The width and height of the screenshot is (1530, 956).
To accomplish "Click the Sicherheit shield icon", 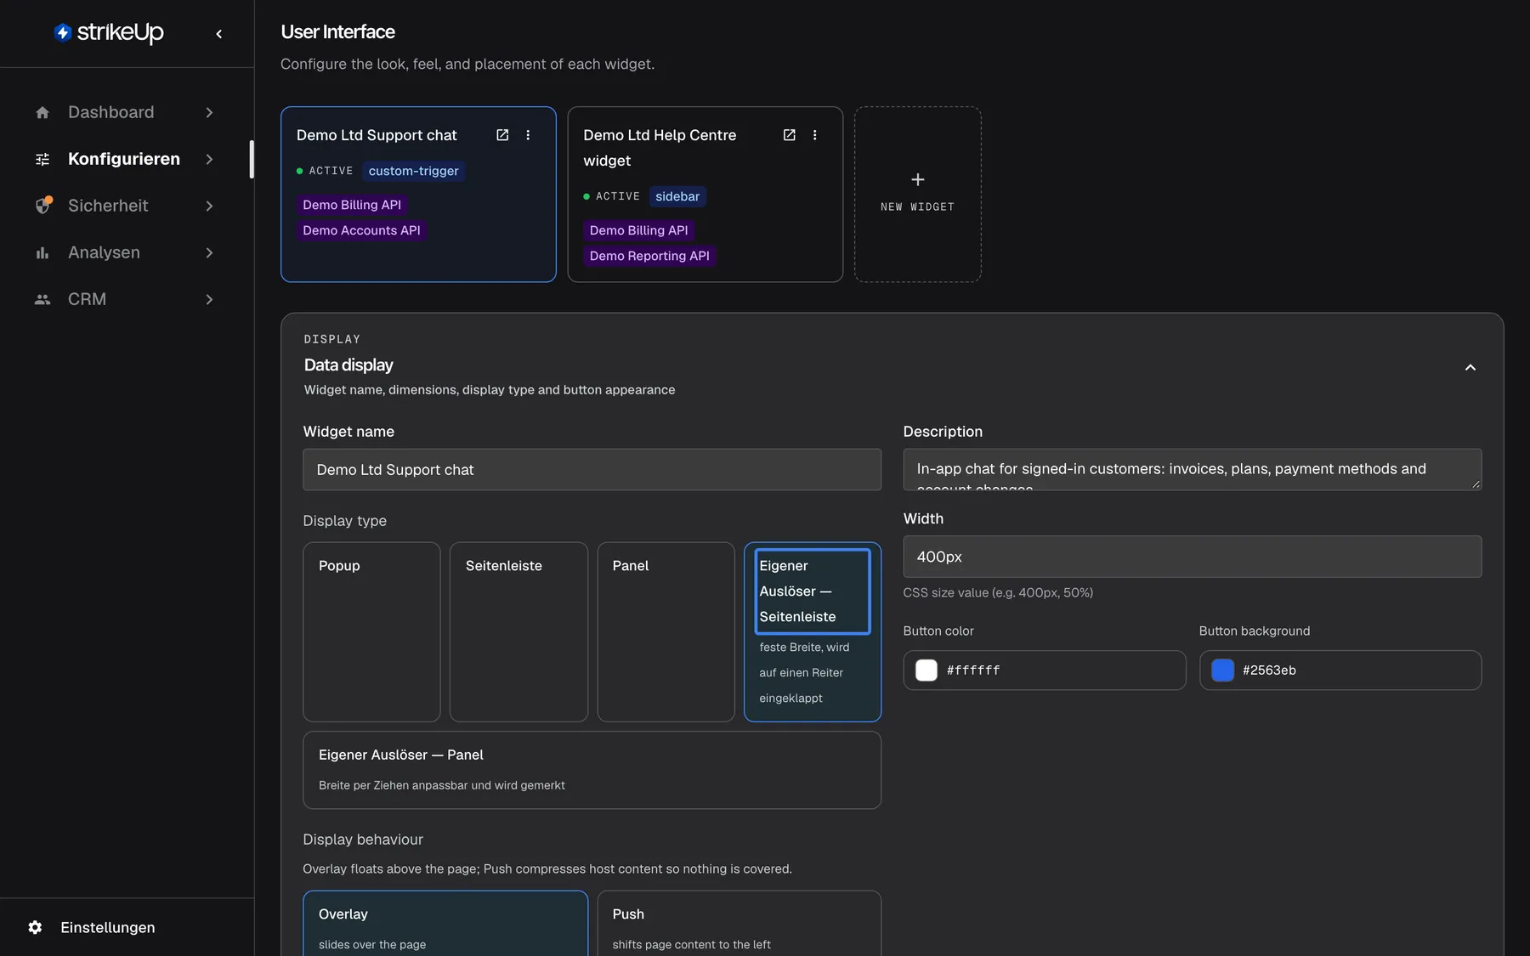I will (43, 206).
